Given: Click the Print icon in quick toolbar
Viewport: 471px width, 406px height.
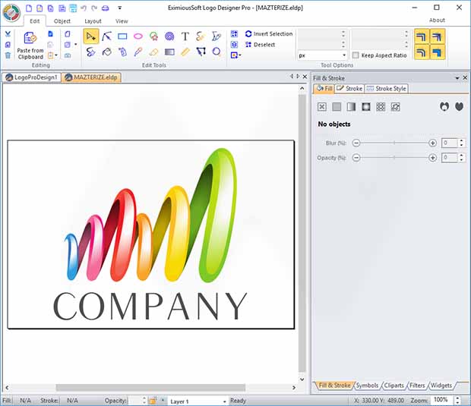Looking at the screenshot, I should (106, 8).
